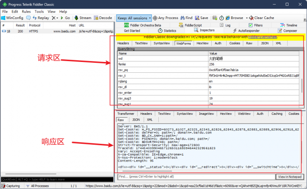Viewport: 307px width, 189px height.
Task: Open the Edit menu
Action: [x=15, y=12]
